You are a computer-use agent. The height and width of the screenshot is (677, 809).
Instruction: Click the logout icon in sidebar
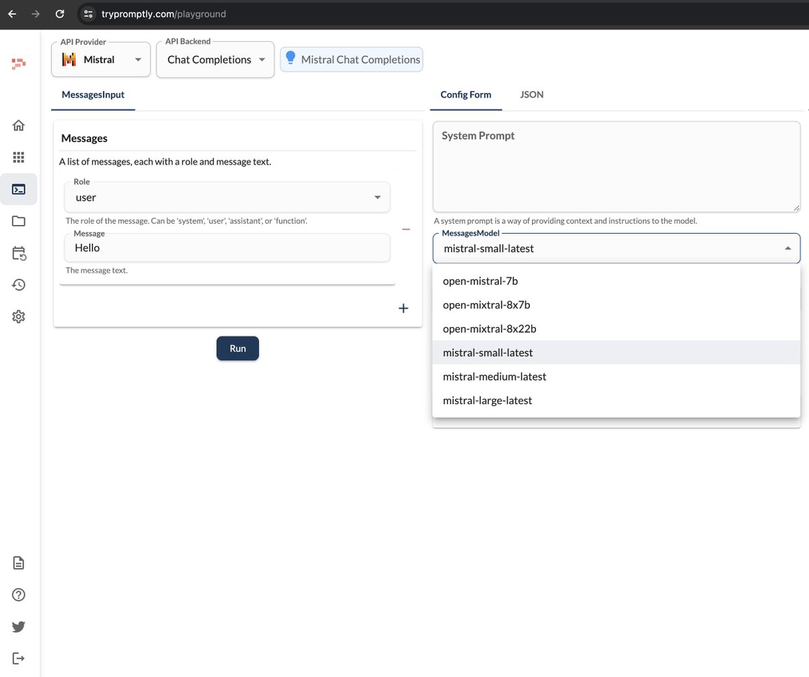pos(19,658)
